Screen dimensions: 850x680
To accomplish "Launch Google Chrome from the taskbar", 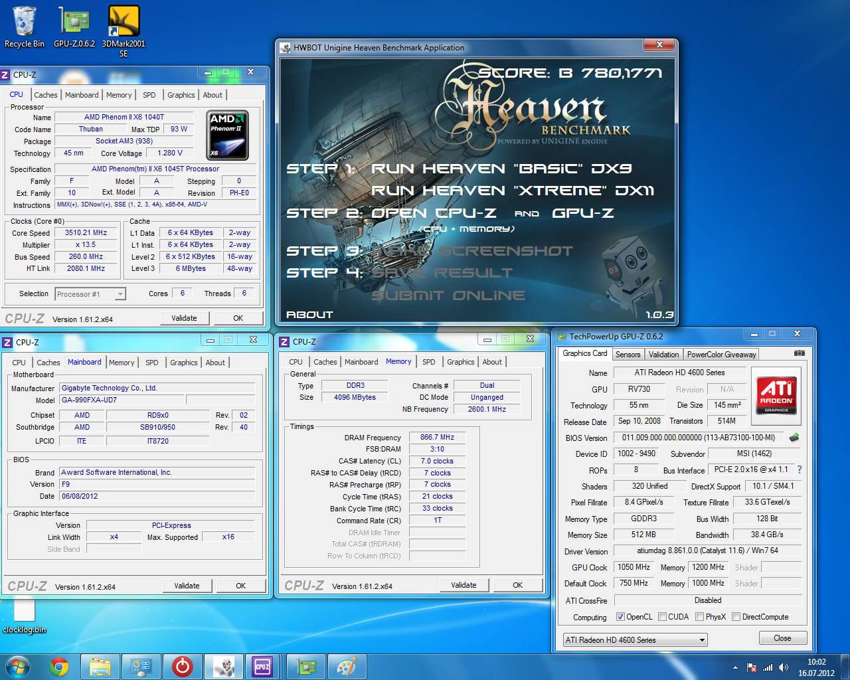I will pyautogui.click(x=59, y=666).
